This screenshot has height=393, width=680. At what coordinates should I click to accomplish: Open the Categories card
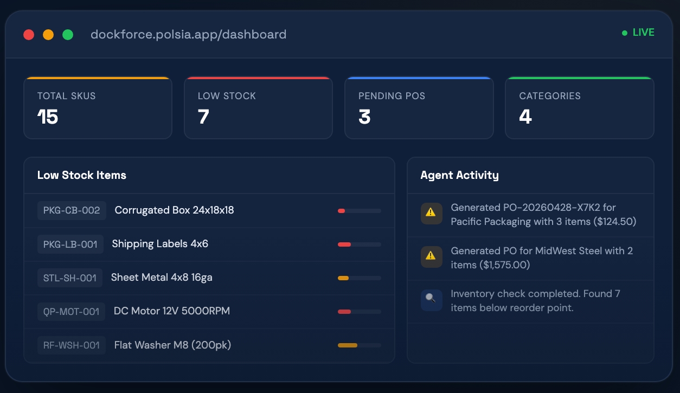click(x=580, y=108)
